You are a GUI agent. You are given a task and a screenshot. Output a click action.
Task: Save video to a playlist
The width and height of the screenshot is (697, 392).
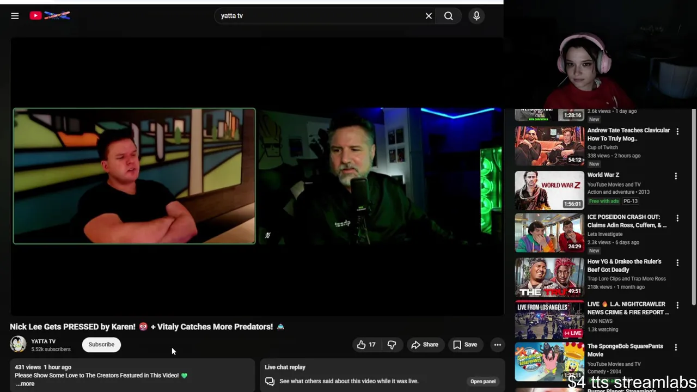(x=465, y=345)
